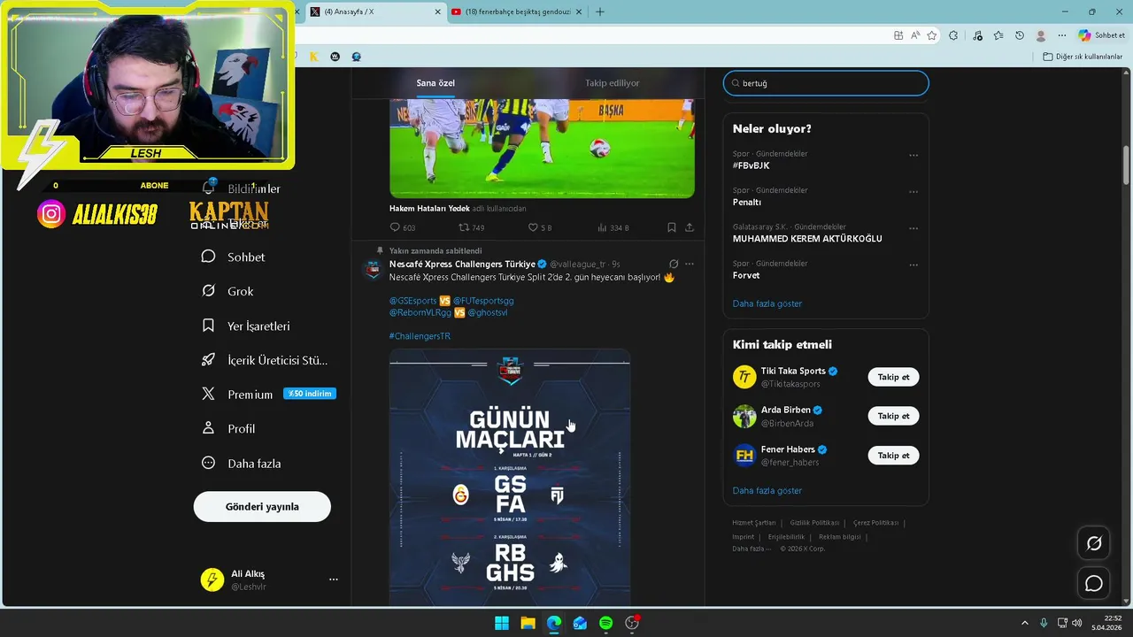The height and width of the screenshot is (637, 1133).
Task: View analytics showing 334 B views
Action: click(x=613, y=227)
